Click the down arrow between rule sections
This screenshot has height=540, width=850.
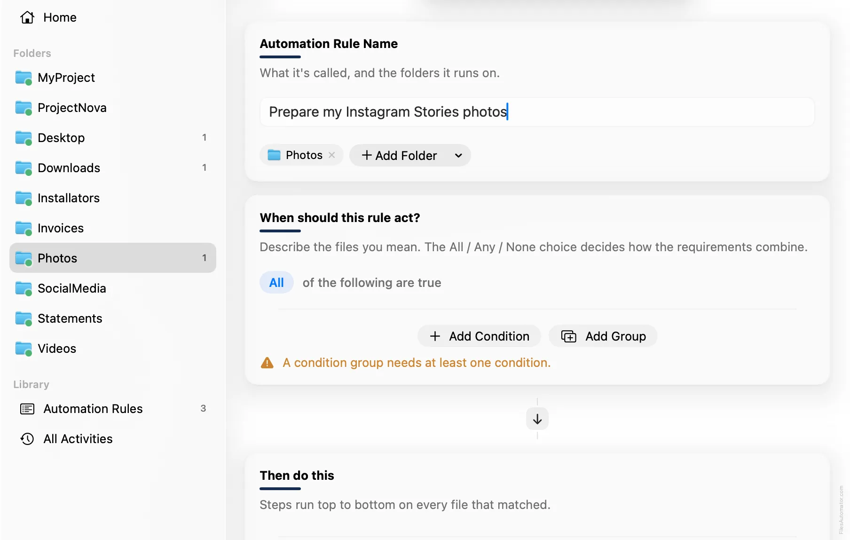point(537,419)
